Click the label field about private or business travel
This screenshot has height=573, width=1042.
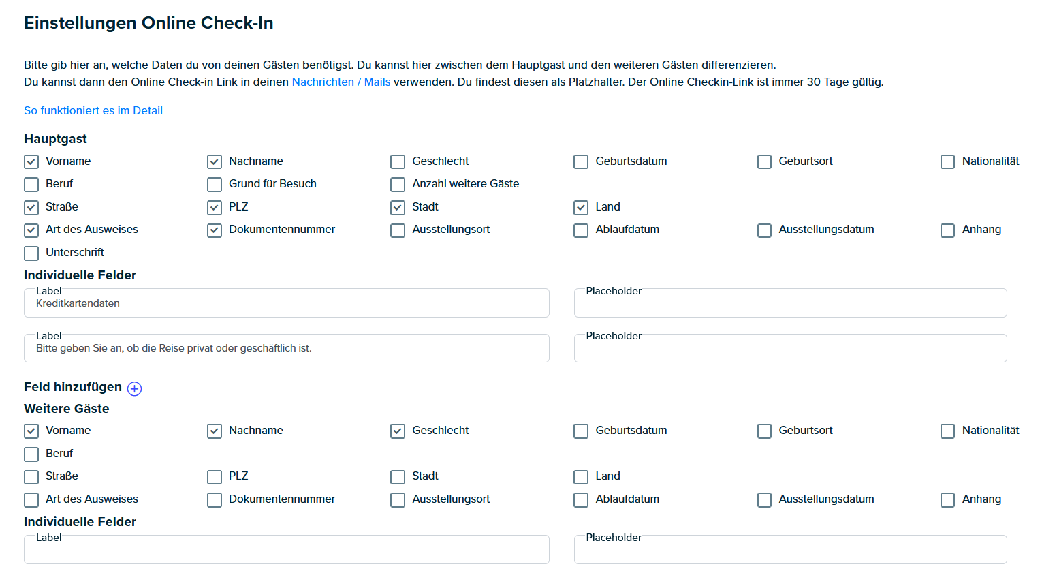[x=287, y=347]
